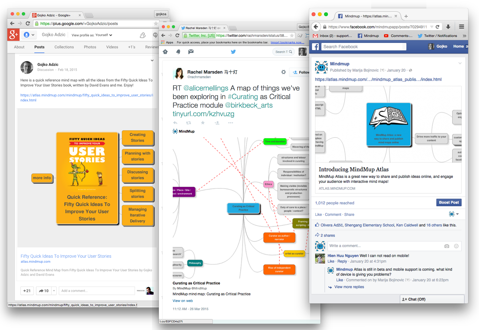Open the Google+ profile switcher dropdown

29,35
